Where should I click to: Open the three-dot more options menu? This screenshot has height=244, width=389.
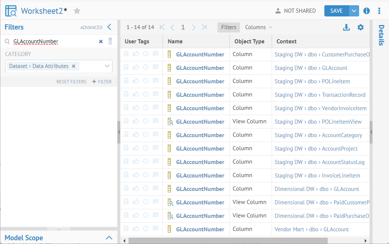tap(379, 11)
